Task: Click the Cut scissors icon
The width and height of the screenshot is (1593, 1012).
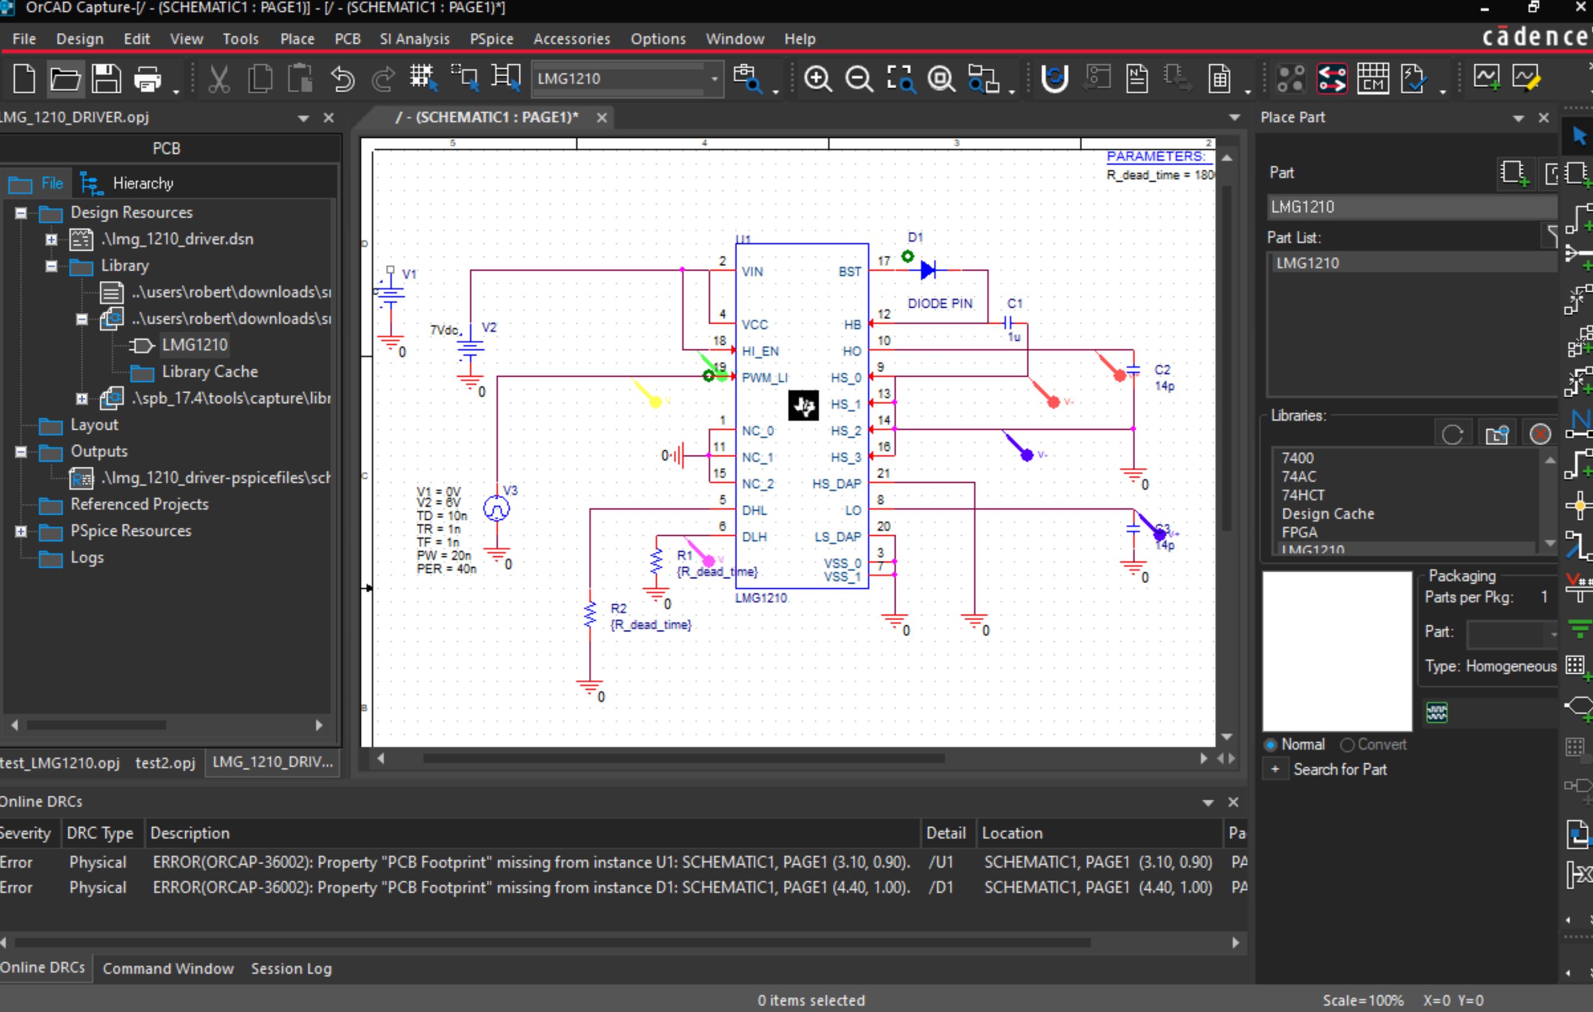Action: [x=219, y=79]
